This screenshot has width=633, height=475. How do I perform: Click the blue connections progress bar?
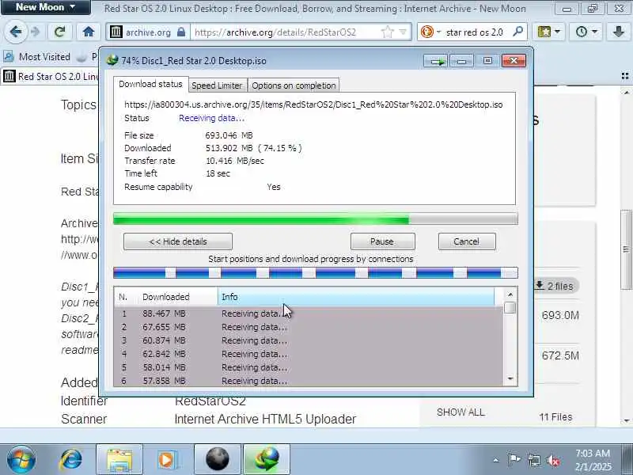(315, 273)
